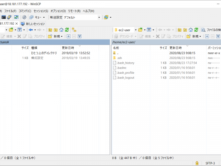Viewport: 221px width, 166px height.
Task: Select the ひとつ上のディレクトリ row
Action: coord(55,53)
